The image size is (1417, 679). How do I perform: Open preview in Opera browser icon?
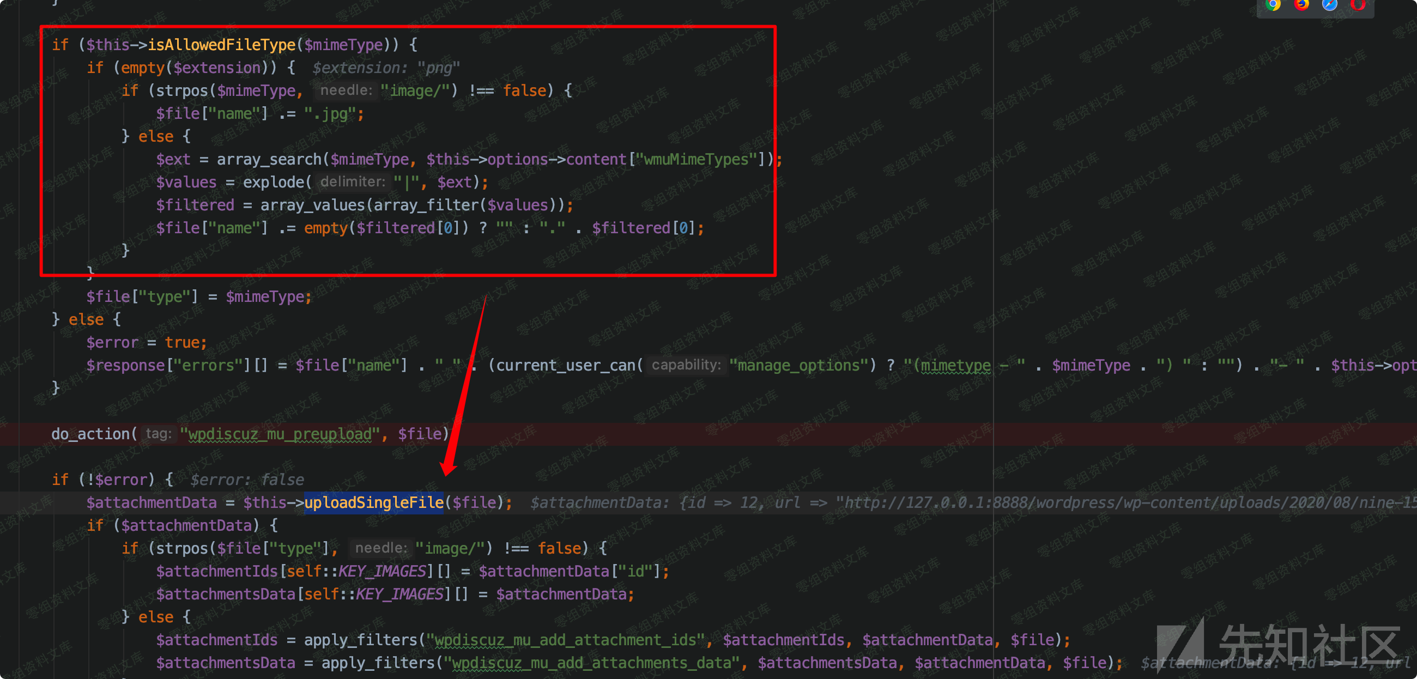pos(1358,4)
